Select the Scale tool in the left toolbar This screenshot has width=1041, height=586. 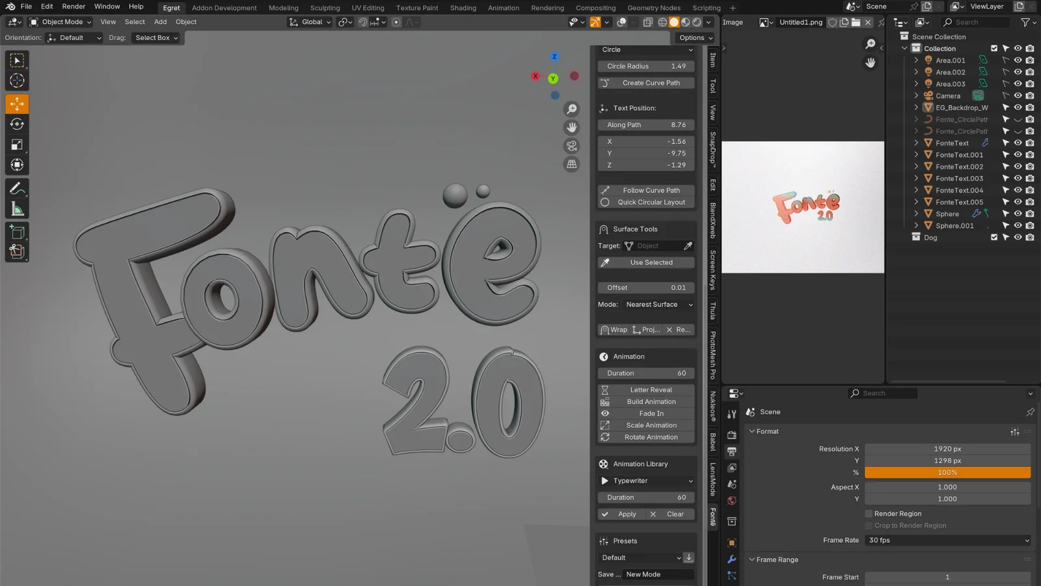[17, 145]
